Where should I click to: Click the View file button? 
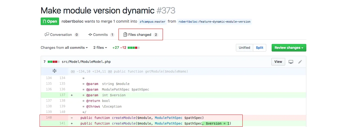click(x=278, y=62)
